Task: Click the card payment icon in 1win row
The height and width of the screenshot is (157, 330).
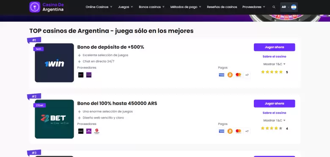Action: tap(221, 75)
